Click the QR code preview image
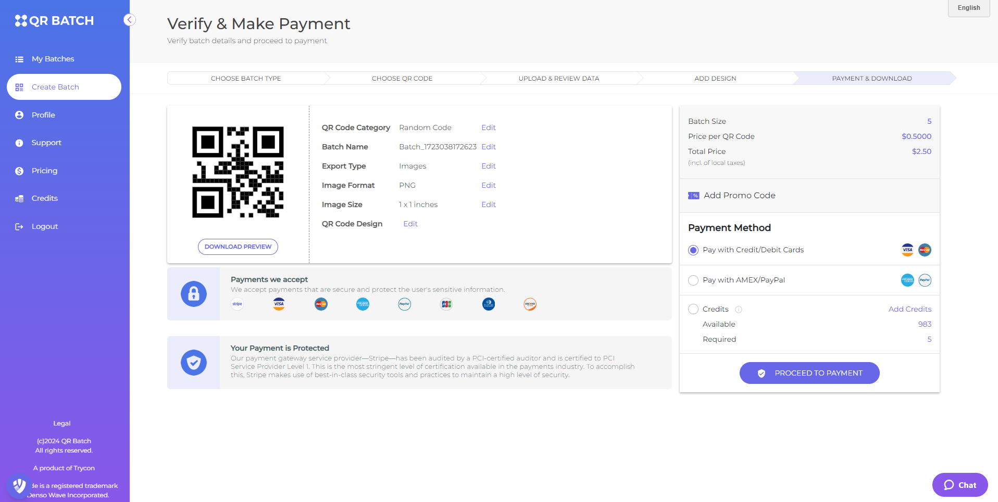Screen dimensions: 998x502 (238, 172)
